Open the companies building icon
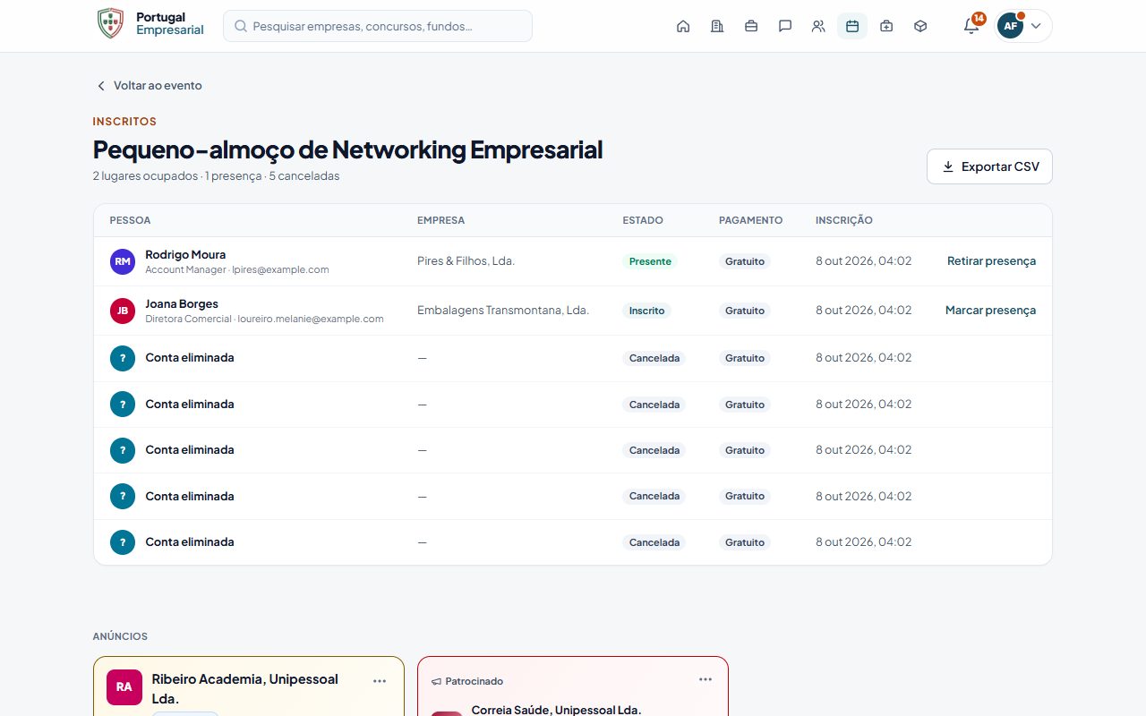Image resolution: width=1146 pixels, height=716 pixels. coord(717,26)
